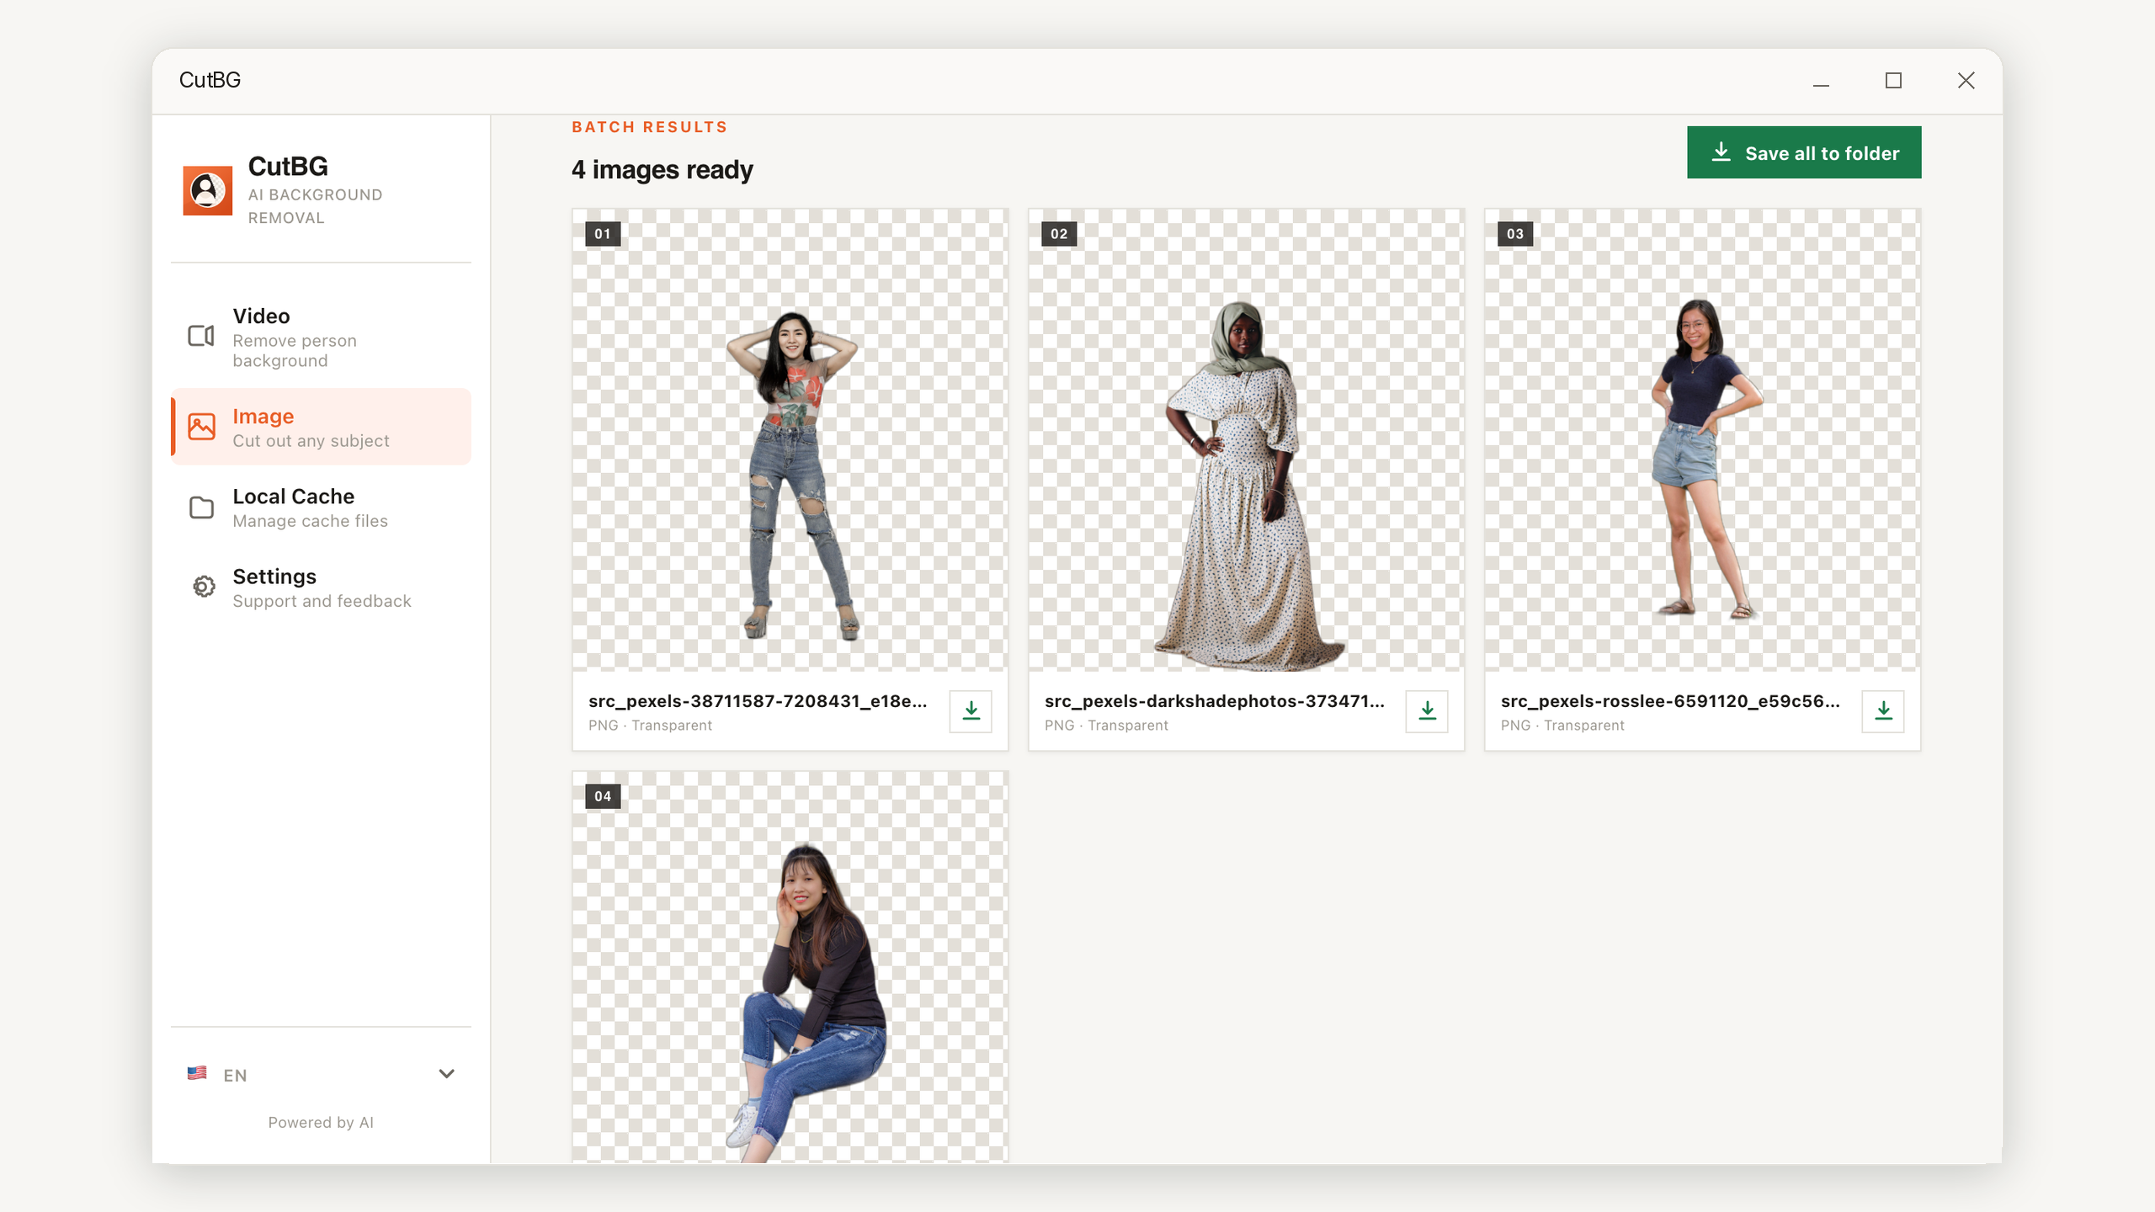The height and width of the screenshot is (1212, 2155).
Task: Switch to Video Remove person background
Action: 321,337
